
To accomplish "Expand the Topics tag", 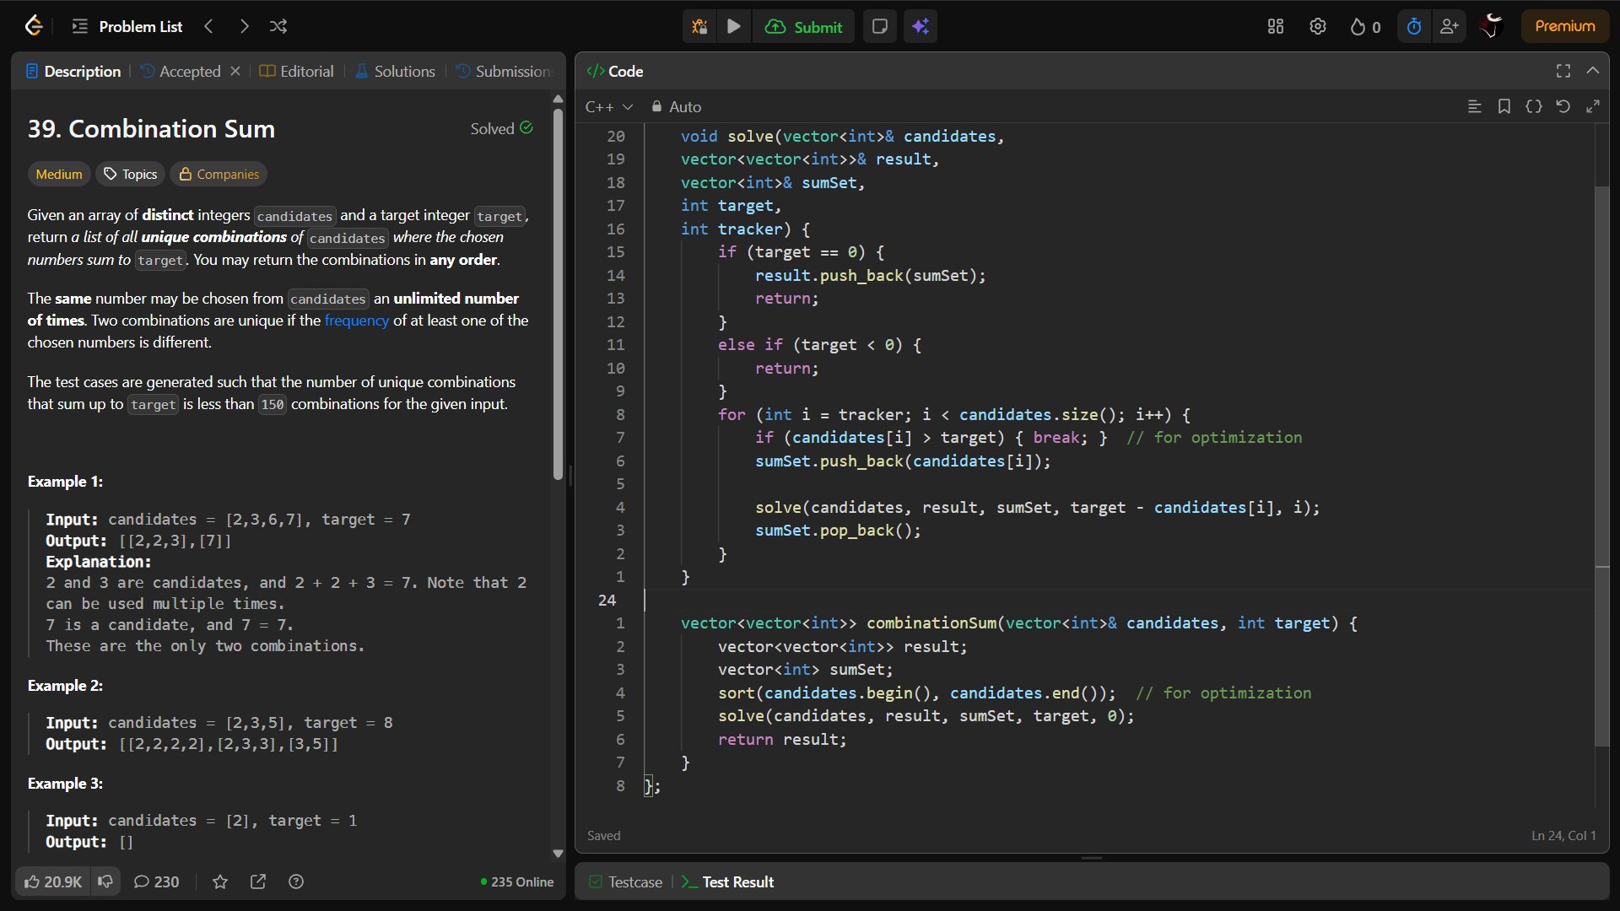I will [130, 174].
